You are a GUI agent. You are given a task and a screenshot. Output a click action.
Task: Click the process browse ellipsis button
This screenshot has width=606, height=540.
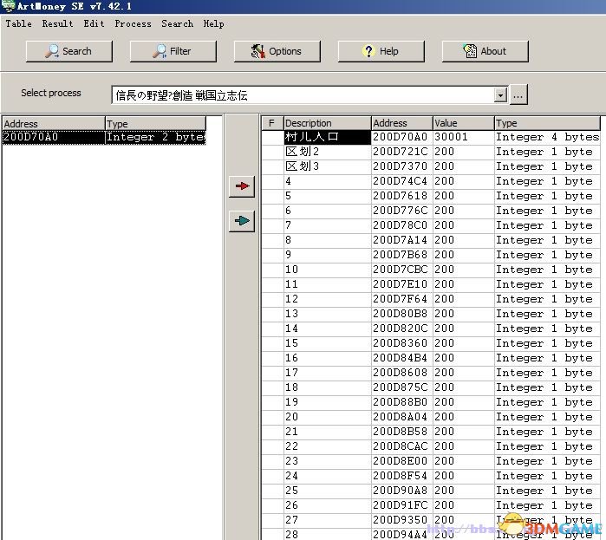pyautogui.click(x=518, y=95)
